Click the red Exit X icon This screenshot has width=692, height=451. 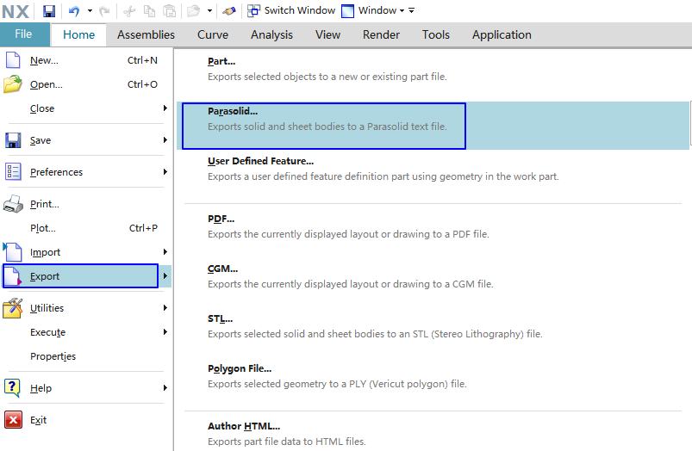[x=13, y=420]
